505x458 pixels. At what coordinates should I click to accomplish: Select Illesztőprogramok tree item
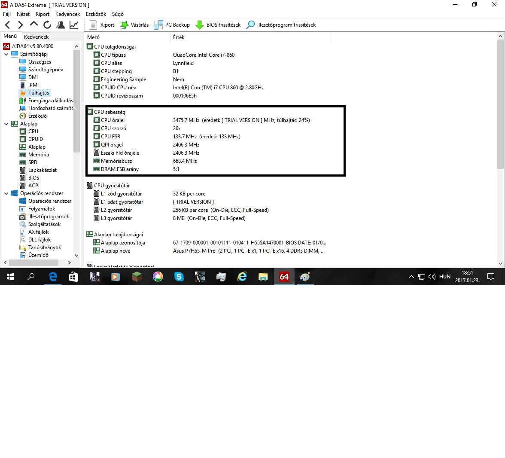(49, 217)
